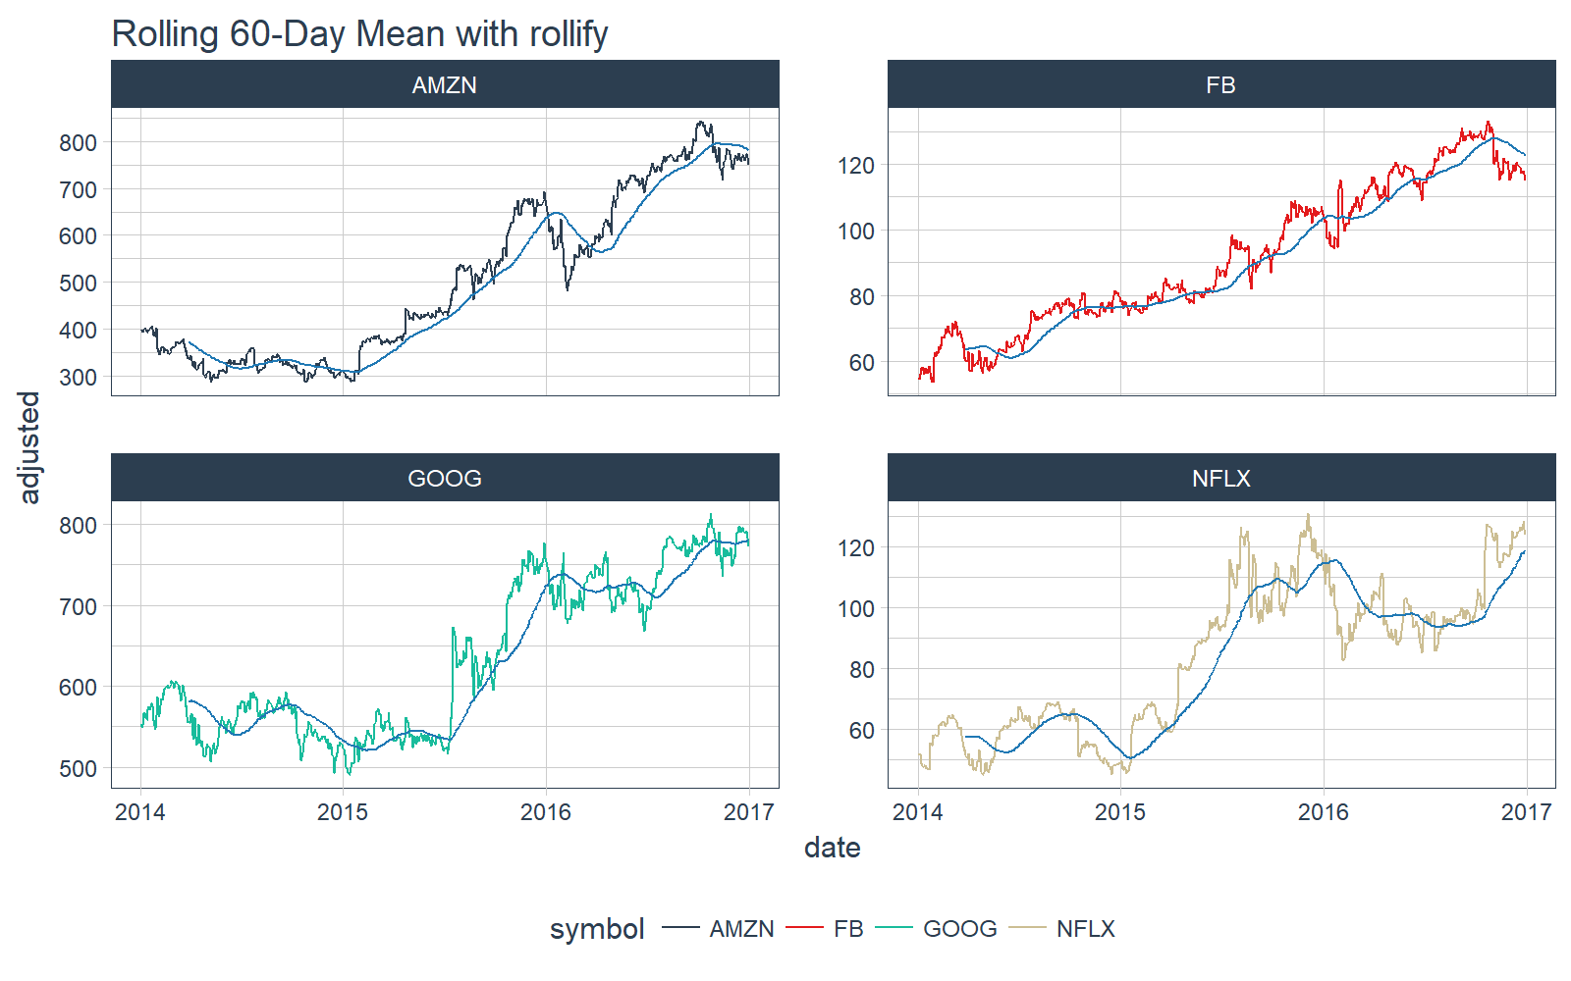1571x981 pixels.
Task: Click the 2017 label under GOOG panel
Action: coord(749,812)
